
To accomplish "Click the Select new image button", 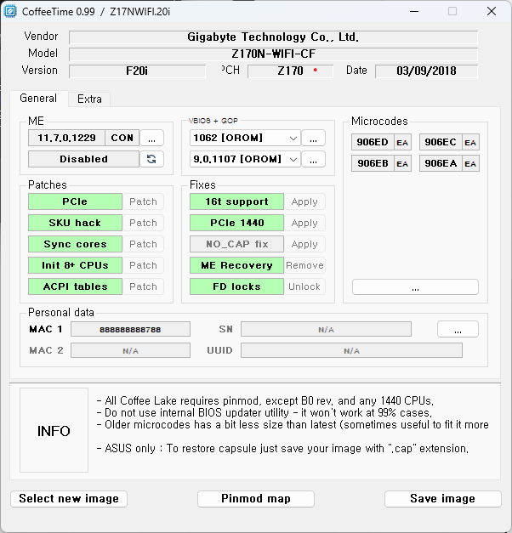I will tap(69, 499).
